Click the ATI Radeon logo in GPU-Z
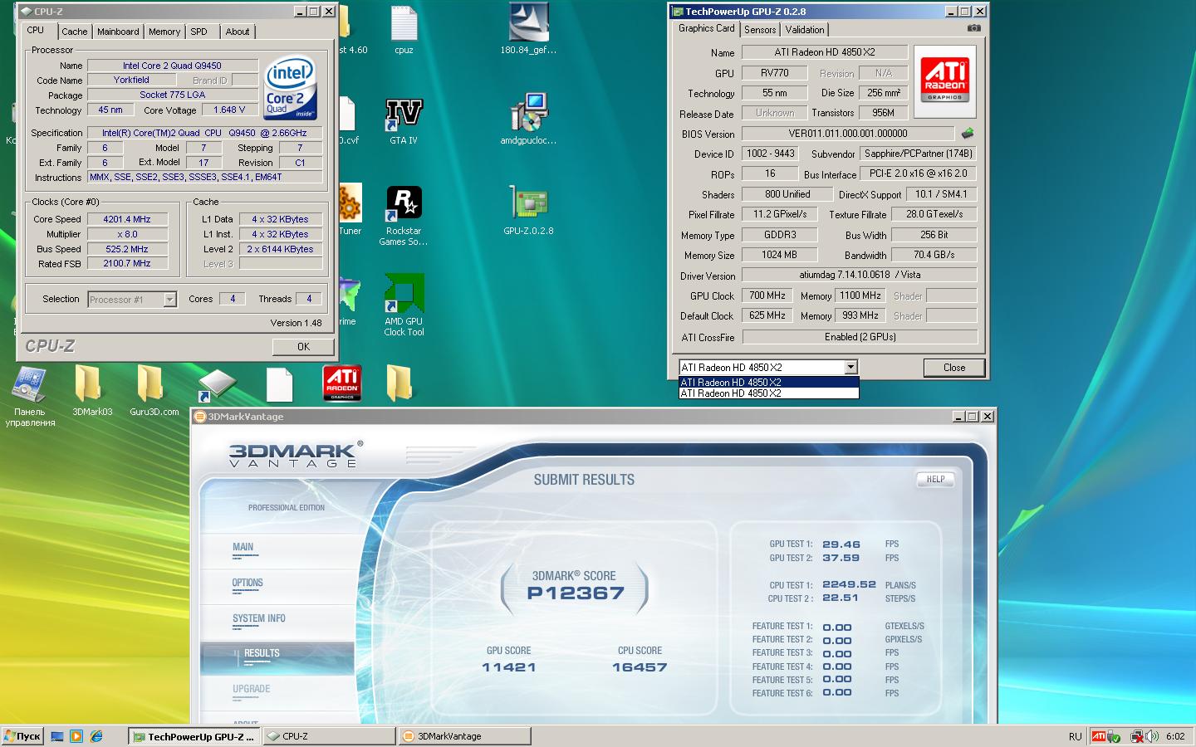Screen dimensions: 1196x747 pos(944,81)
